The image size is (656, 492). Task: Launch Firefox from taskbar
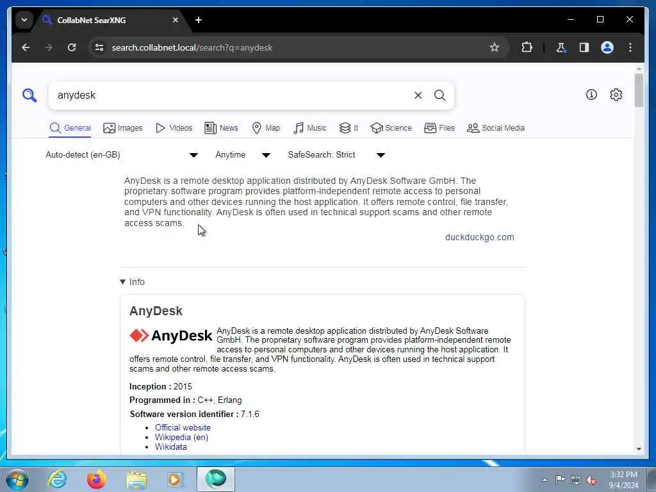97,479
